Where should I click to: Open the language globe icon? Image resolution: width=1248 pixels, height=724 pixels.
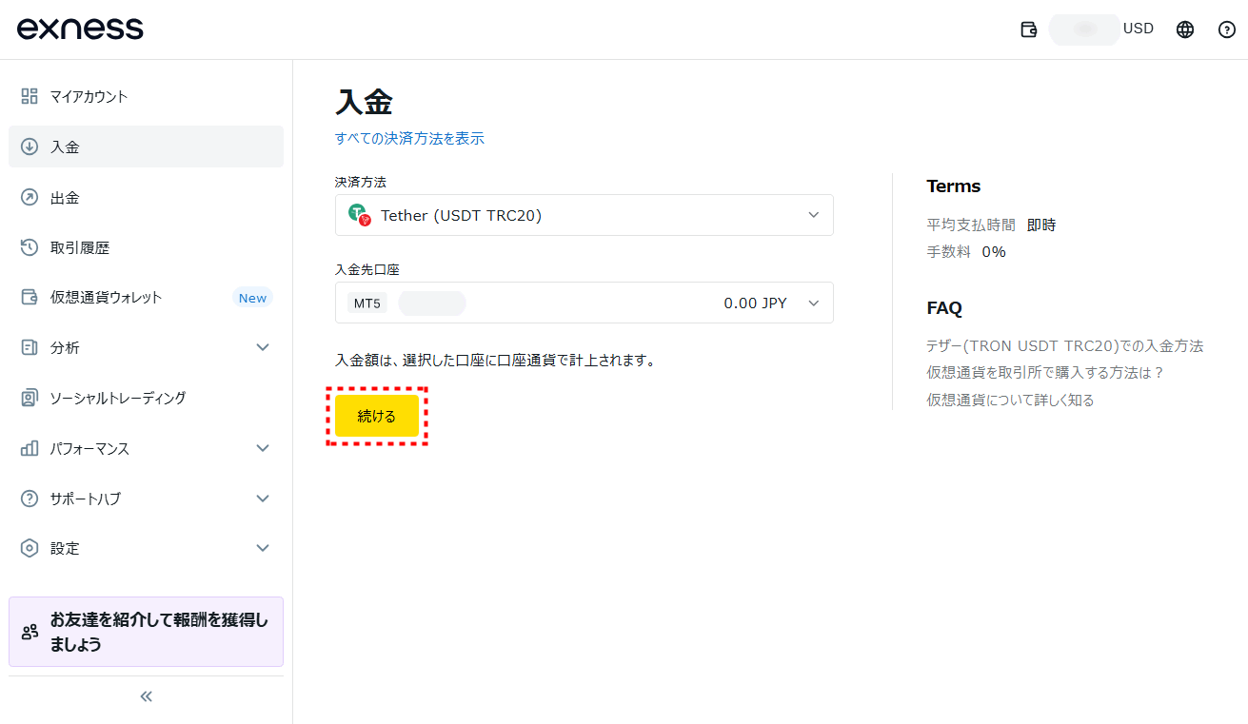pos(1185,29)
